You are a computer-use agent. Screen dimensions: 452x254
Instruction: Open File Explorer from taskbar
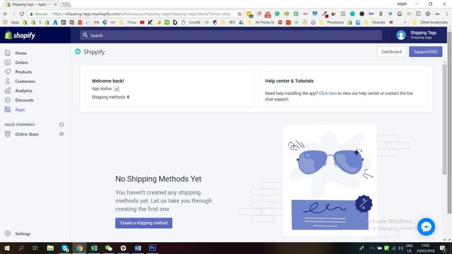pyautogui.click(x=50, y=248)
